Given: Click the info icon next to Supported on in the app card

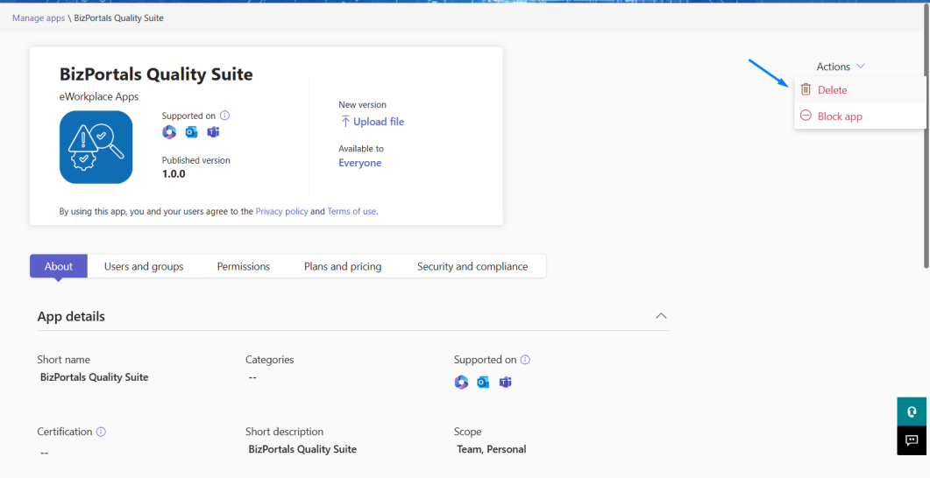Looking at the screenshot, I should tap(224, 116).
